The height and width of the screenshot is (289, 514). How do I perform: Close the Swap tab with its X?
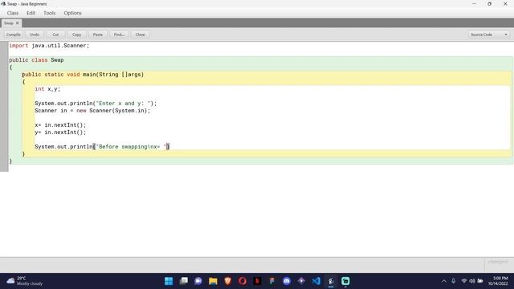click(18, 23)
